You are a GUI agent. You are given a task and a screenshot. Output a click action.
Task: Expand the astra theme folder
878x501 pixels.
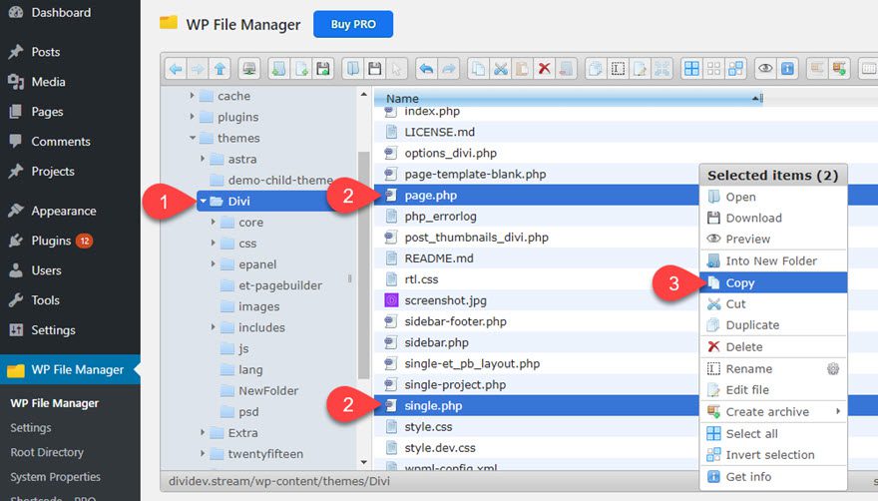(203, 159)
